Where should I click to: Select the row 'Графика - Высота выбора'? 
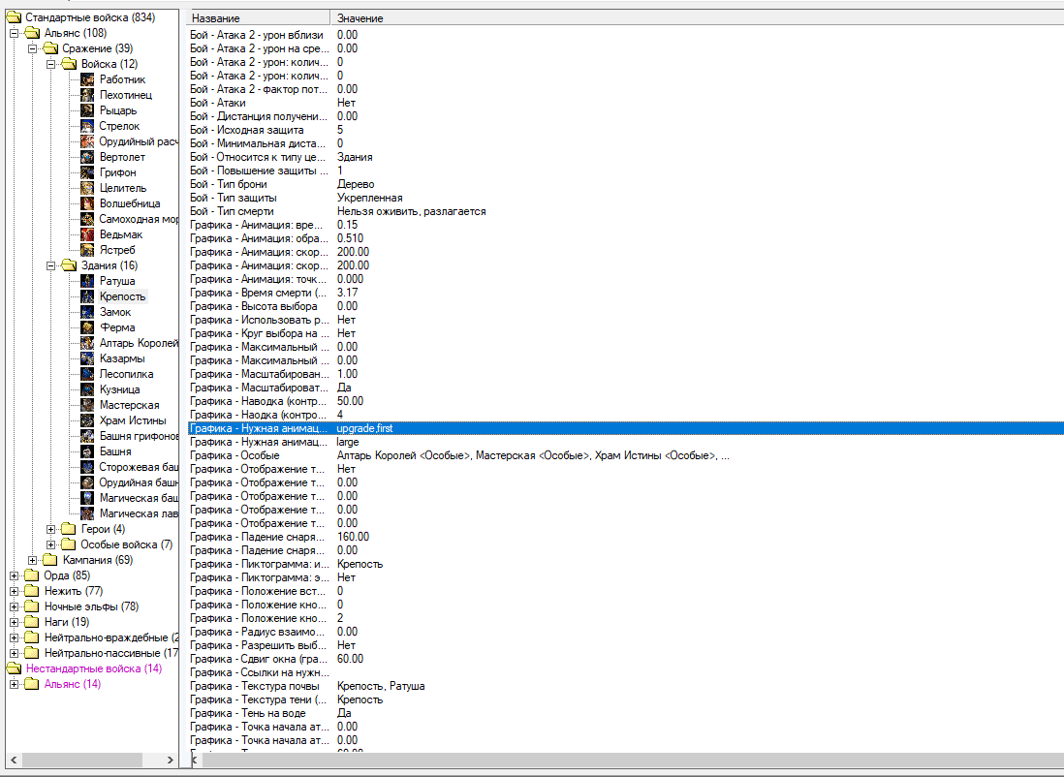(626, 306)
